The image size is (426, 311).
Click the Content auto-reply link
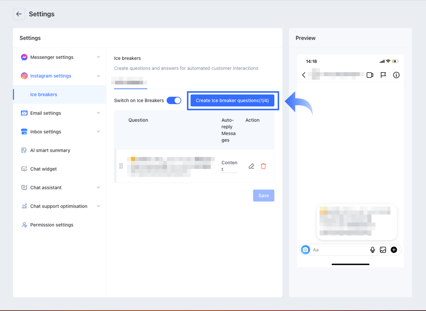point(229,166)
